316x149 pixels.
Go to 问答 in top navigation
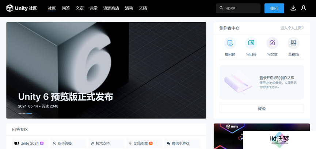[66, 8]
